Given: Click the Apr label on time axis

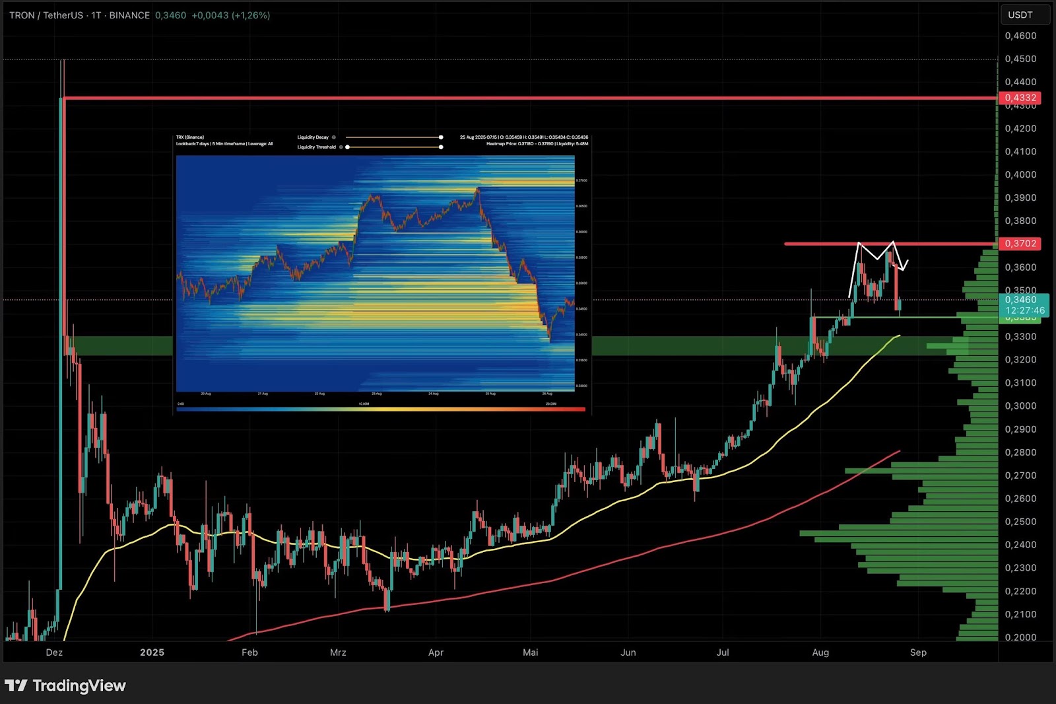Looking at the screenshot, I should coord(436,652).
